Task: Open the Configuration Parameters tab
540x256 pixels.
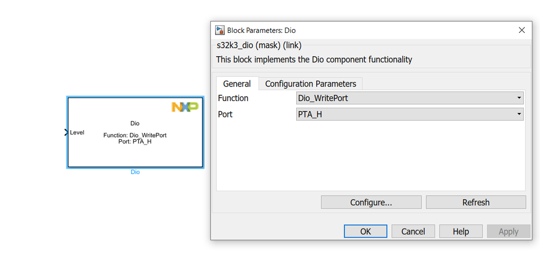Action: tap(310, 84)
